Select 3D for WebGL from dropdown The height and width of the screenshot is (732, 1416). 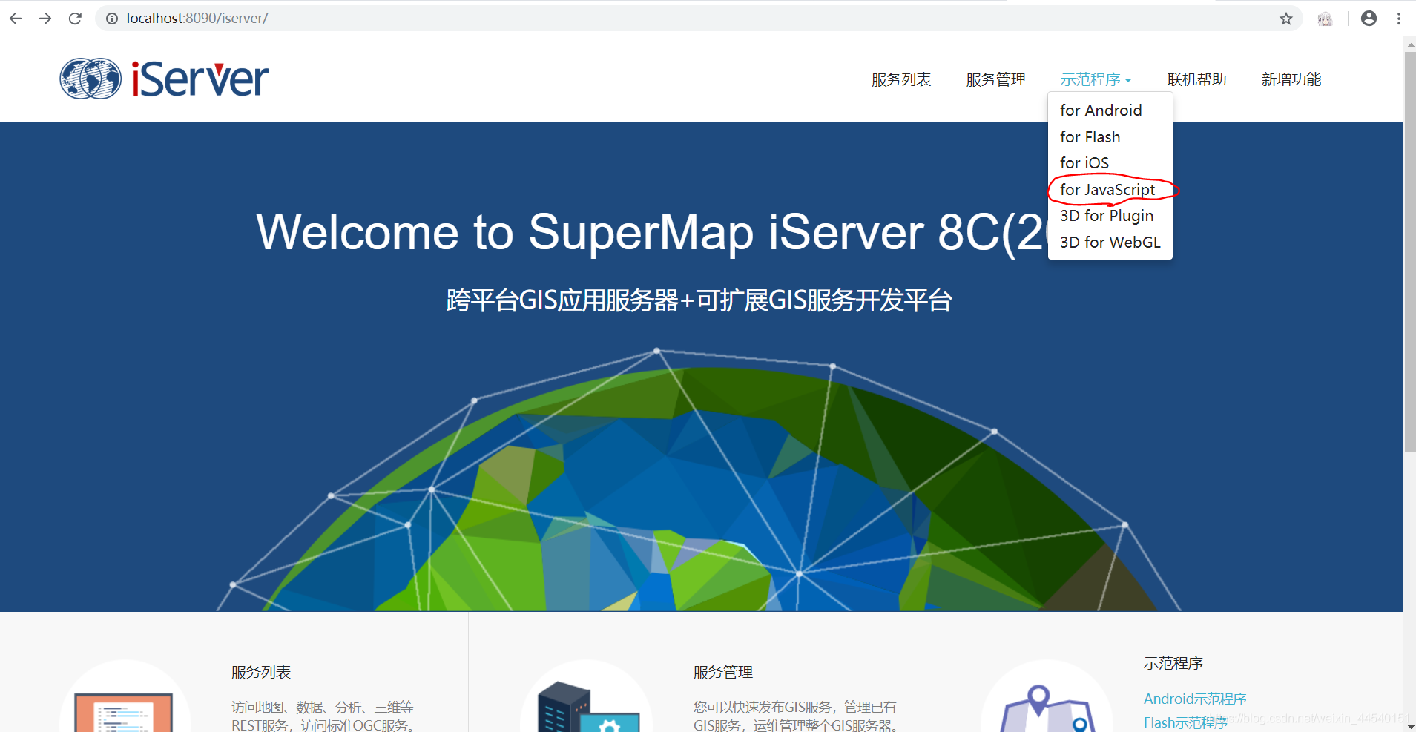pyautogui.click(x=1110, y=243)
